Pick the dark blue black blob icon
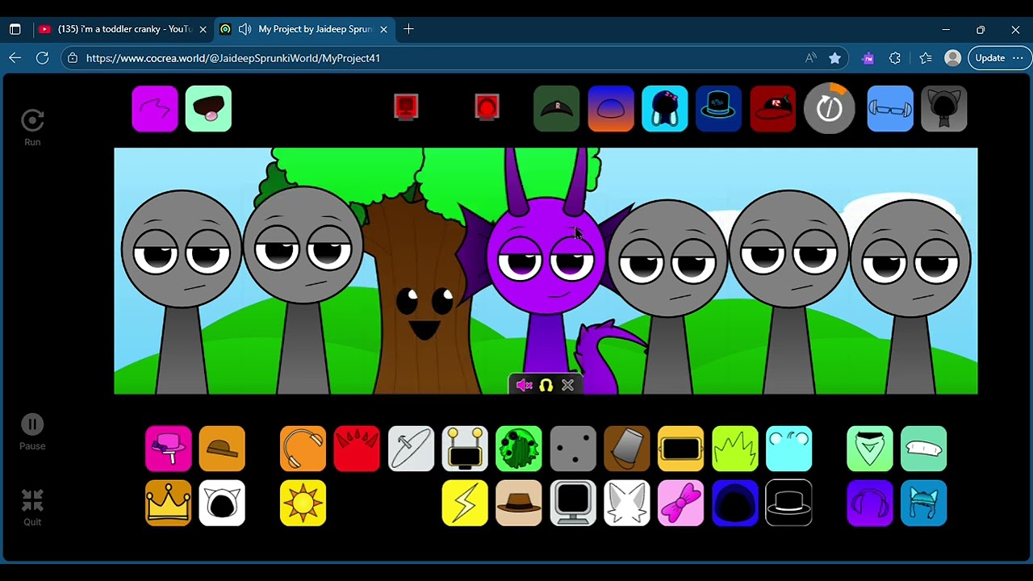This screenshot has height=581, width=1033. point(735,503)
